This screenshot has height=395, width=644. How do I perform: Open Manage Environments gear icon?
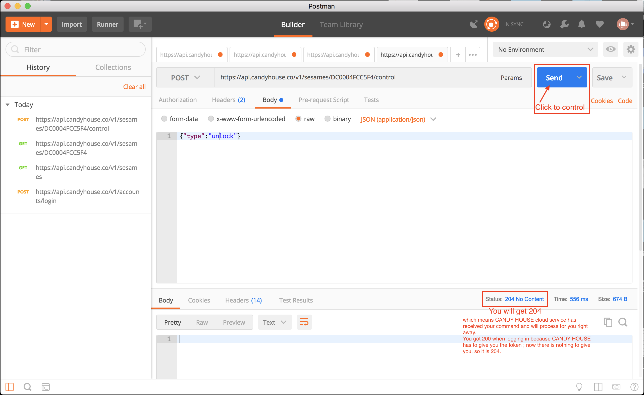631,49
